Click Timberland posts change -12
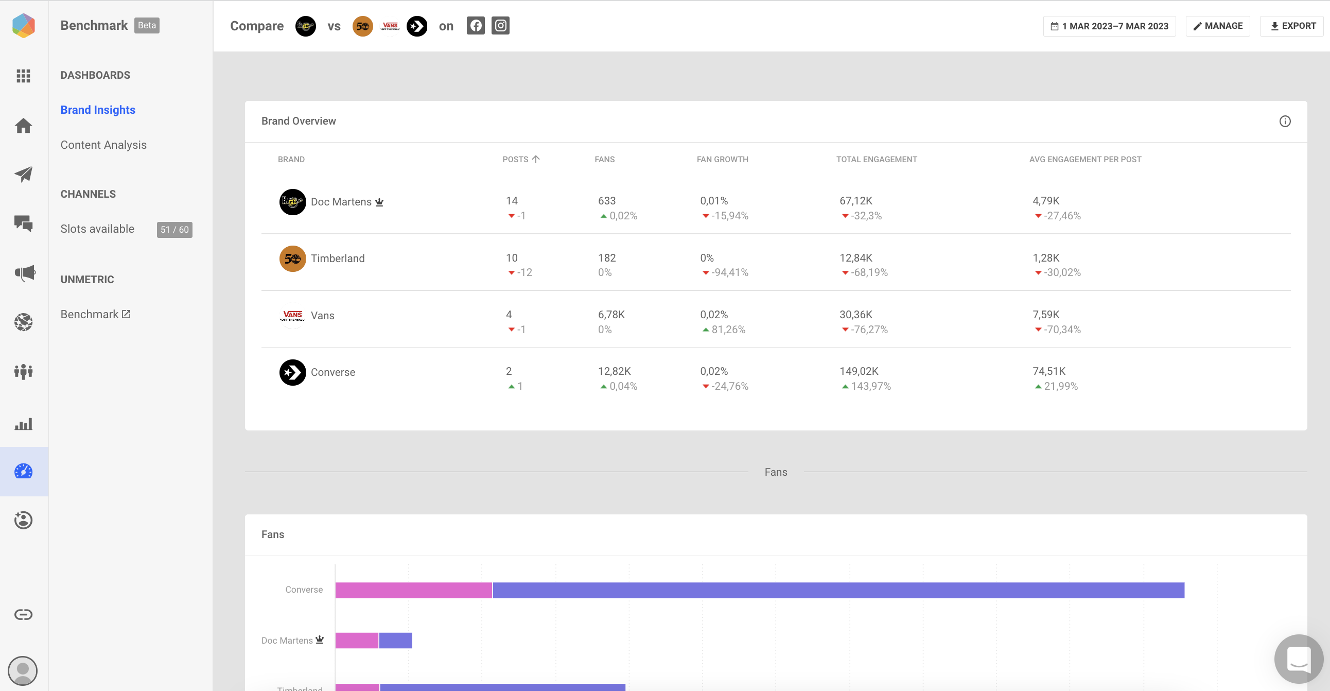 point(520,273)
